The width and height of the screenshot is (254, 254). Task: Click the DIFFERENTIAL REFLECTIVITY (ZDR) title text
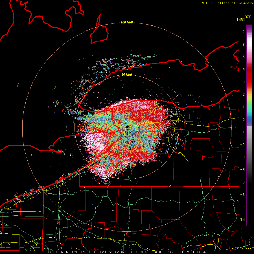pos(88,252)
